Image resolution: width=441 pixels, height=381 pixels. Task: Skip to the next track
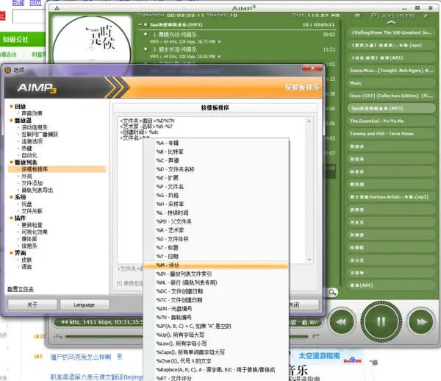[x=421, y=321]
